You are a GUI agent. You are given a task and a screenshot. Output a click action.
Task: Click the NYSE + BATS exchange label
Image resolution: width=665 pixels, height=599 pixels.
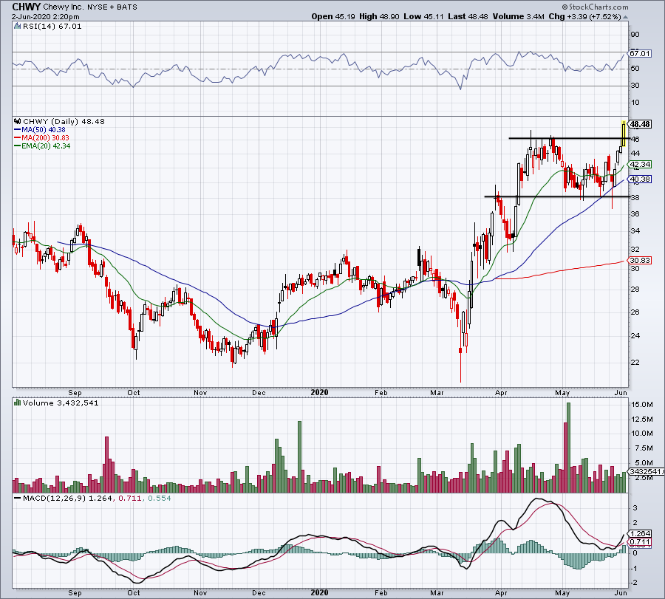click(x=112, y=7)
